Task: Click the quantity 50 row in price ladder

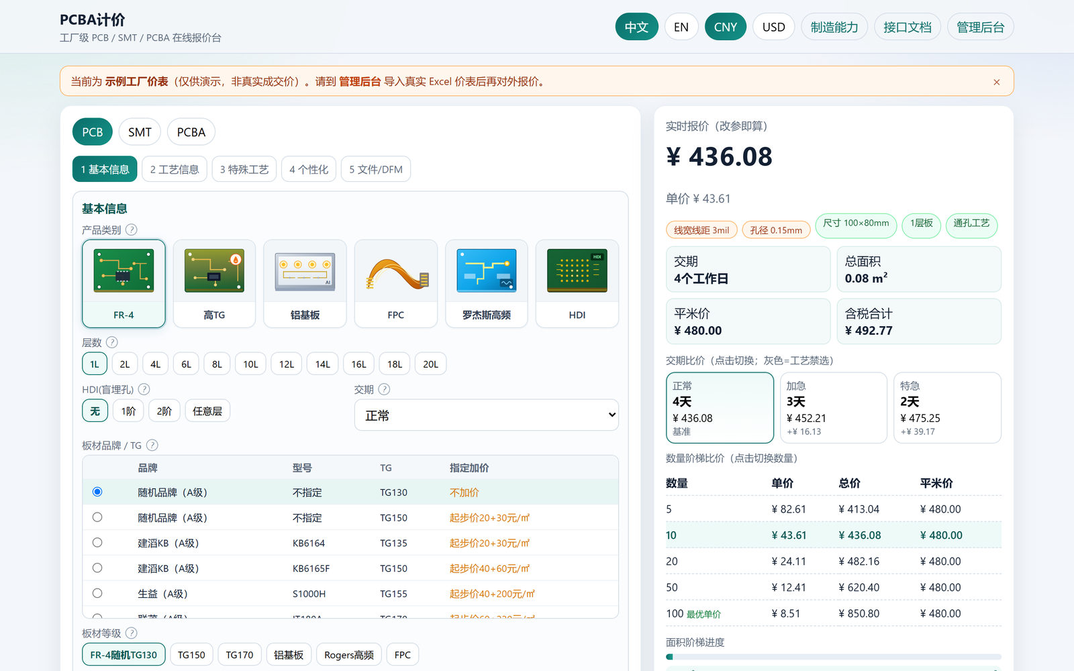Action: click(x=834, y=587)
